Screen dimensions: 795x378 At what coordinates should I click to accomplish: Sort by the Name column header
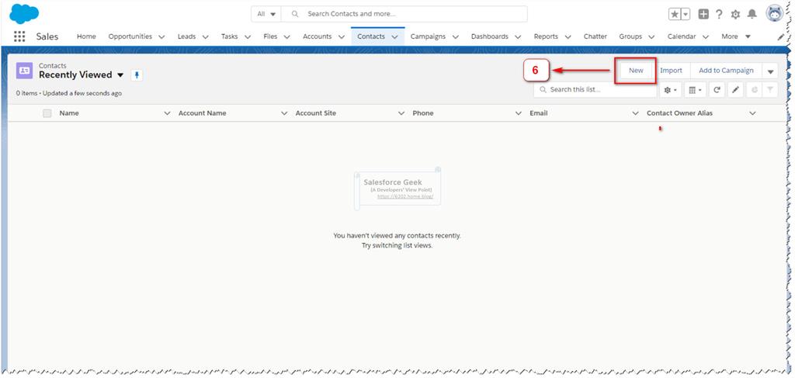tap(69, 113)
